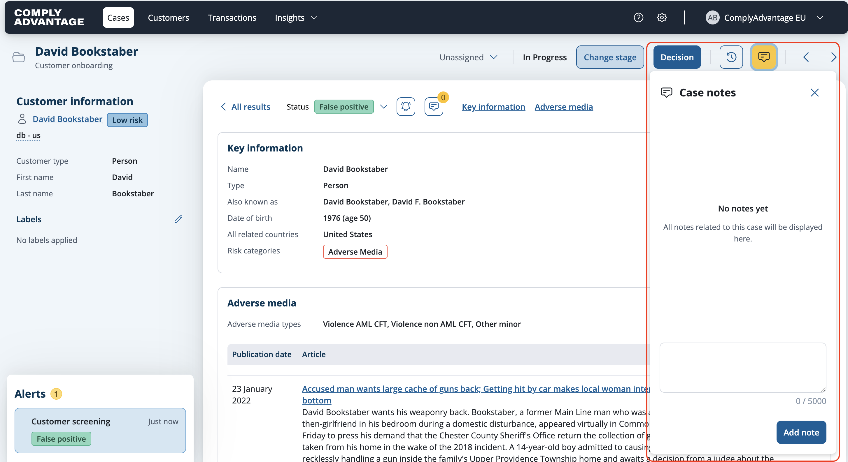Click the Case notes panel heading
848x462 pixels.
(x=707, y=93)
